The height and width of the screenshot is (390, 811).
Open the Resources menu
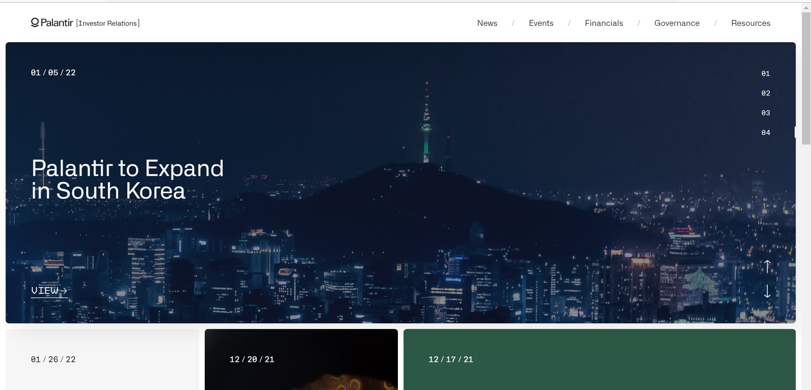pyautogui.click(x=750, y=23)
